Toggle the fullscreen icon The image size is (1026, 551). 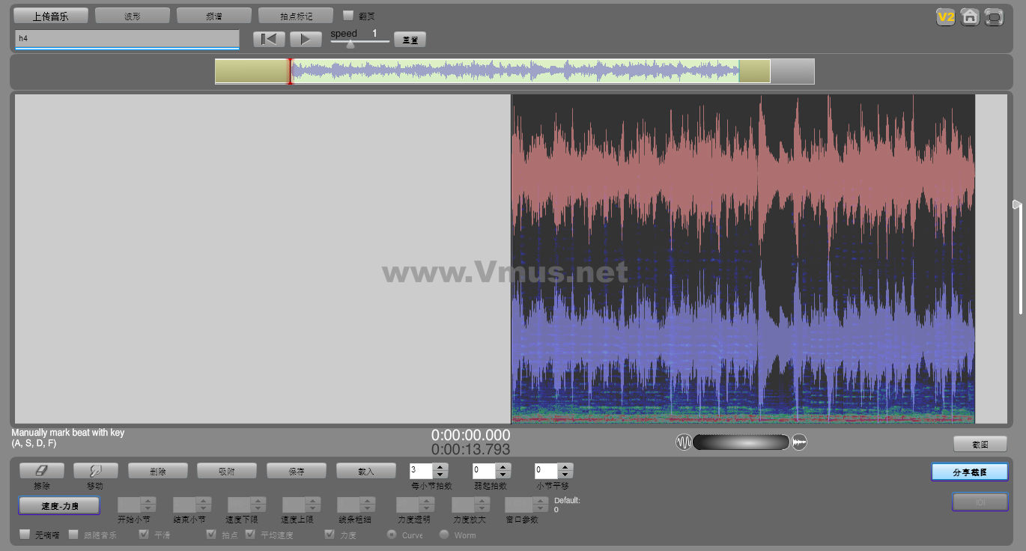click(x=994, y=17)
